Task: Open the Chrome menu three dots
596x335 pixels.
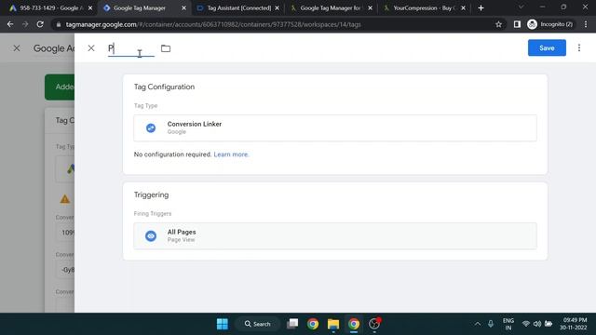Action: (x=586, y=24)
